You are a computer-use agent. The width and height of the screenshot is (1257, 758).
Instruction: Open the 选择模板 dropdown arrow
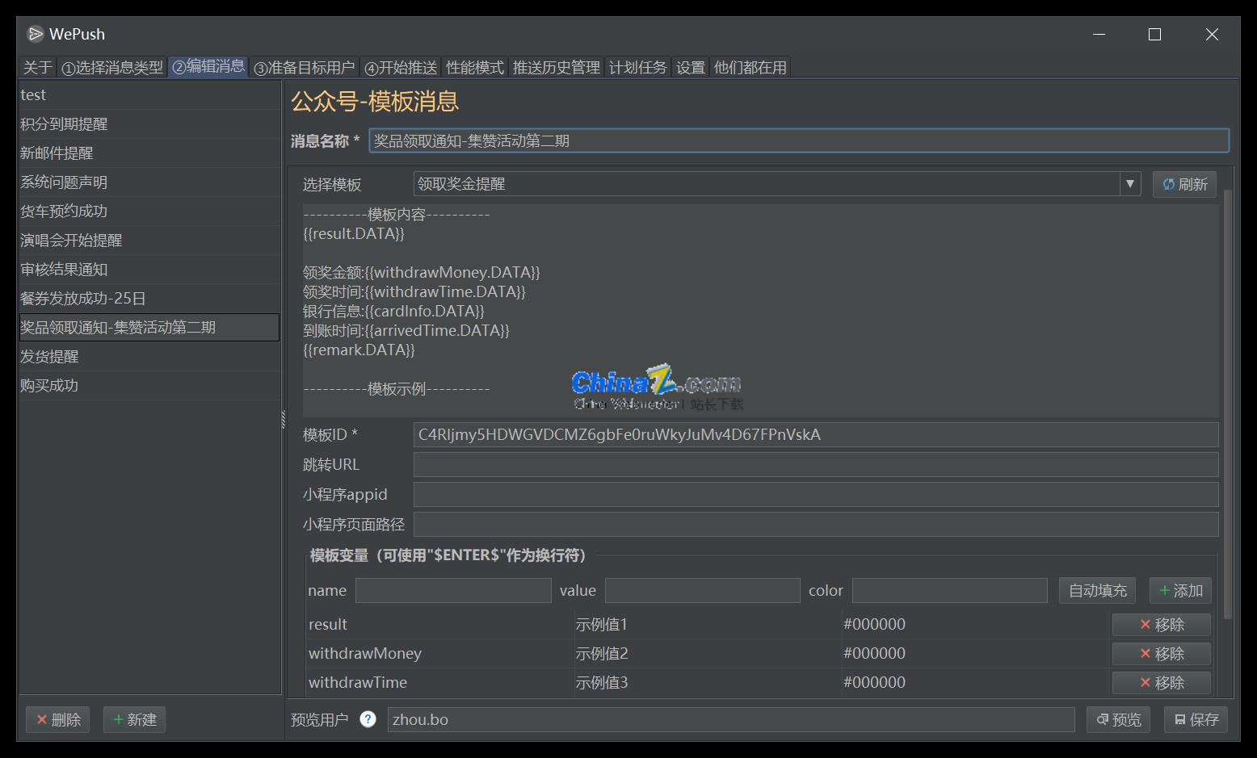1130,184
